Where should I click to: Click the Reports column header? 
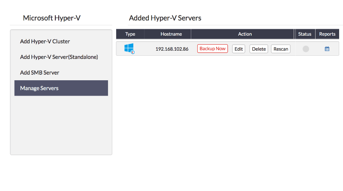327,34
